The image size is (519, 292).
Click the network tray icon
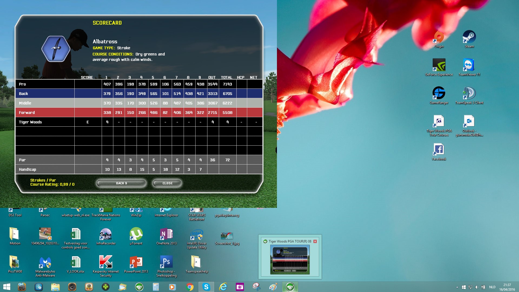coord(470,287)
